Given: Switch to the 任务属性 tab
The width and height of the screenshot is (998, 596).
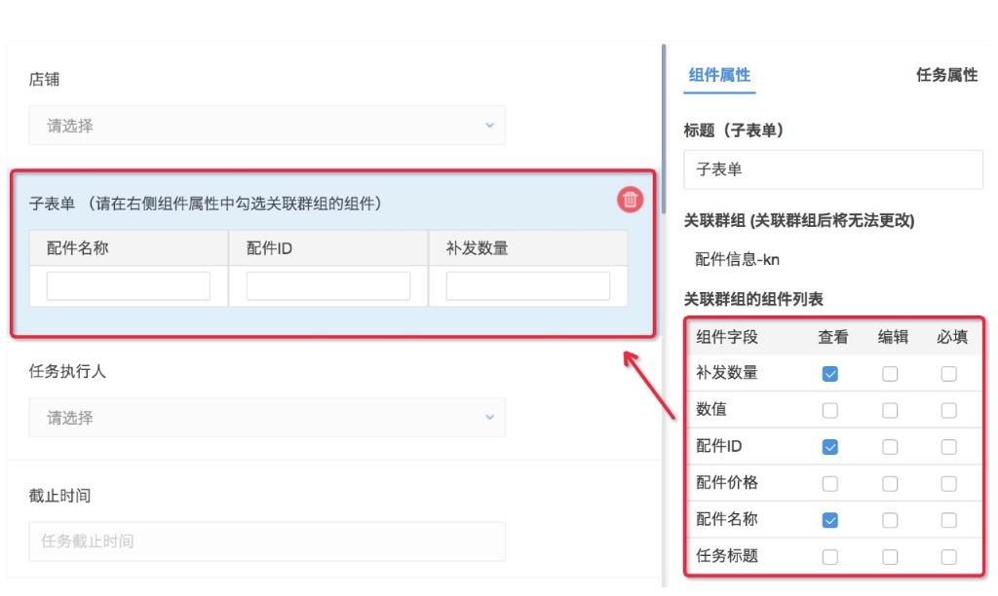Looking at the screenshot, I should pyautogui.click(x=946, y=75).
